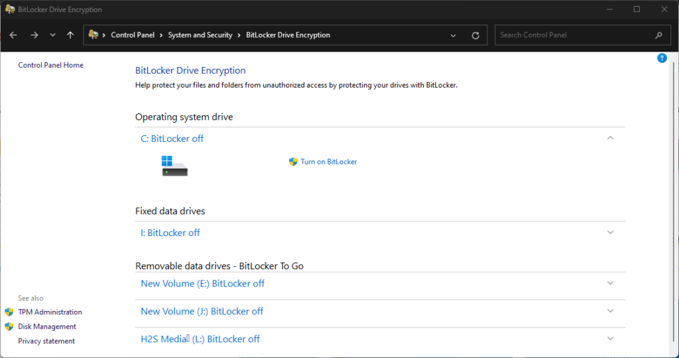This screenshot has height=358, width=679.
Task: Click the blue help question mark icon
Action: (662, 58)
